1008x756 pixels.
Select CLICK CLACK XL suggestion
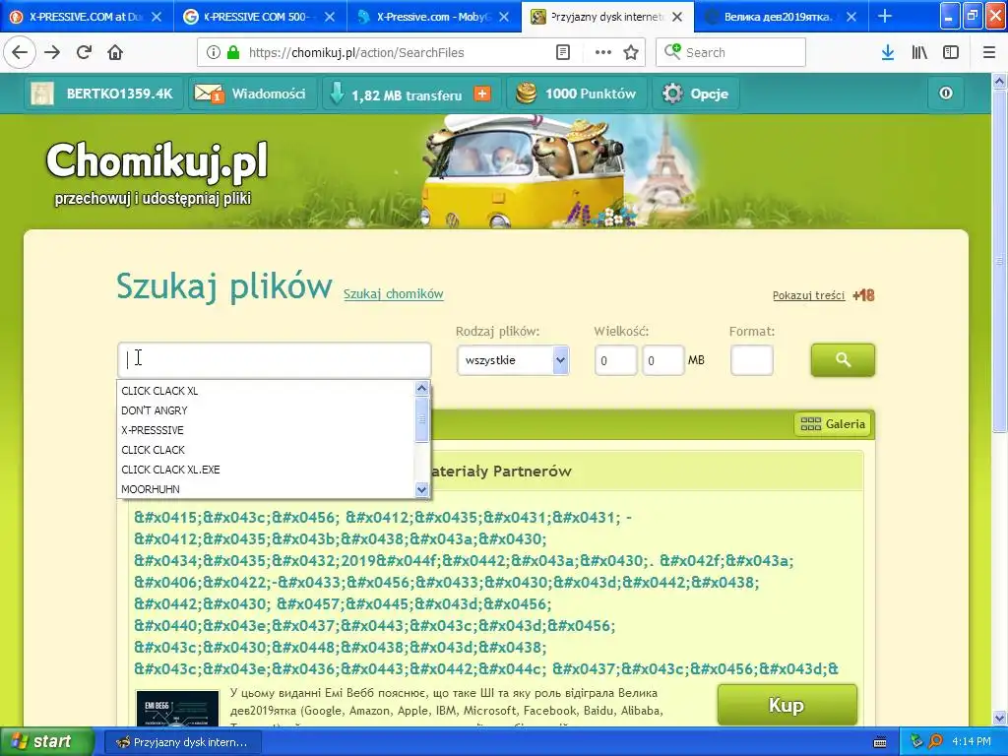266,391
